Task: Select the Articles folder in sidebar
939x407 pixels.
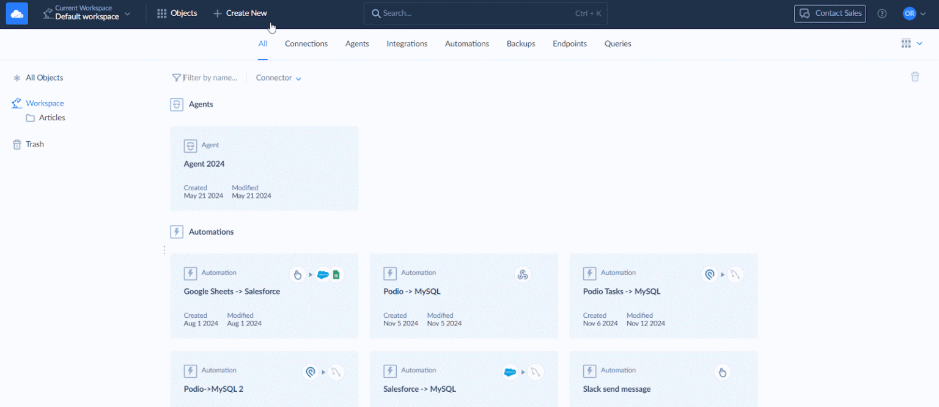Action: tap(51, 118)
